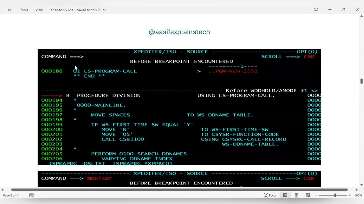Click the horizontal scrollbar left arrow
The image size is (364, 204).
(x=2, y=190)
